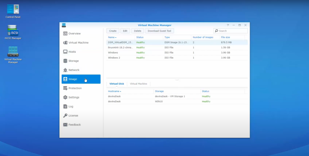Click the Edit button
The height and width of the screenshot is (156, 309).
pyautogui.click(x=125, y=31)
